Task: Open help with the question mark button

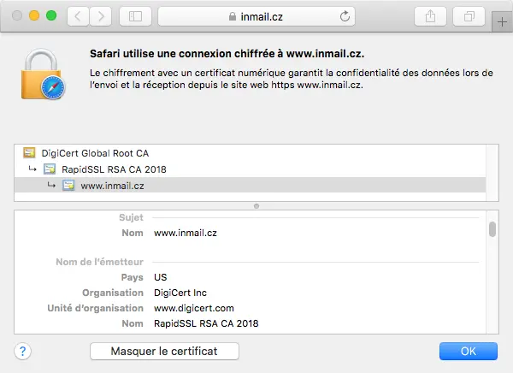Action: point(22,351)
